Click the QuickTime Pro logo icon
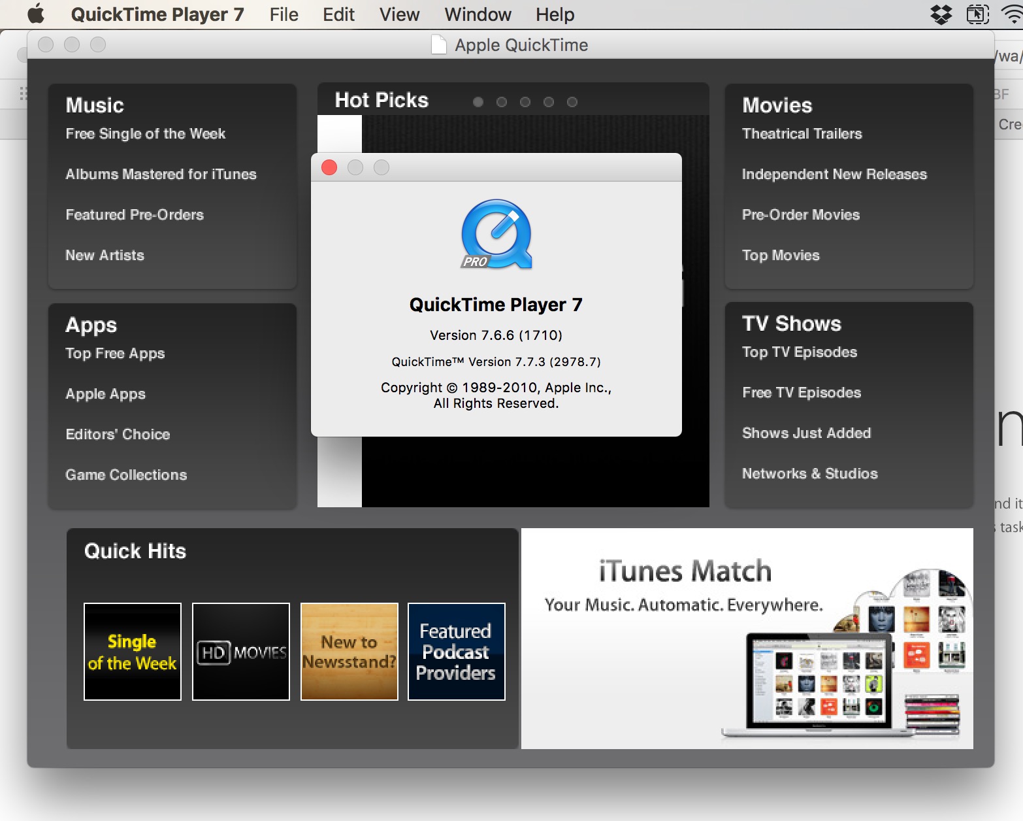Viewport: 1023px width, 821px height. (x=496, y=234)
